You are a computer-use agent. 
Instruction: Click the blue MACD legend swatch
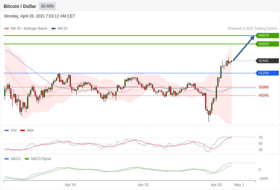click(x=7, y=159)
